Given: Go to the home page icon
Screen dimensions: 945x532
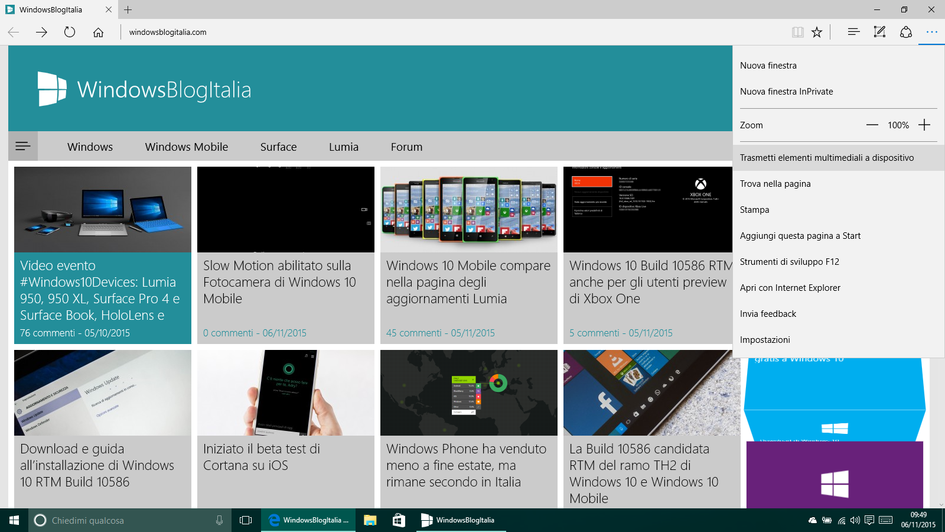Looking at the screenshot, I should click(98, 32).
